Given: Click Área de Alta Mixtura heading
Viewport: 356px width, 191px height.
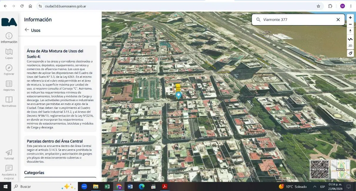Looking at the screenshot, I should click(x=55, y=54).
